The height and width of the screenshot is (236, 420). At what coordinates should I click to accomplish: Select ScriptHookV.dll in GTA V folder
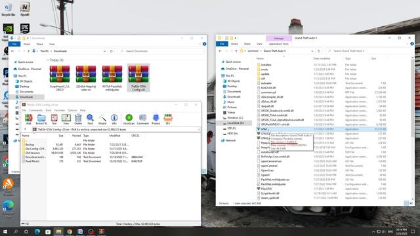point(270,193)
